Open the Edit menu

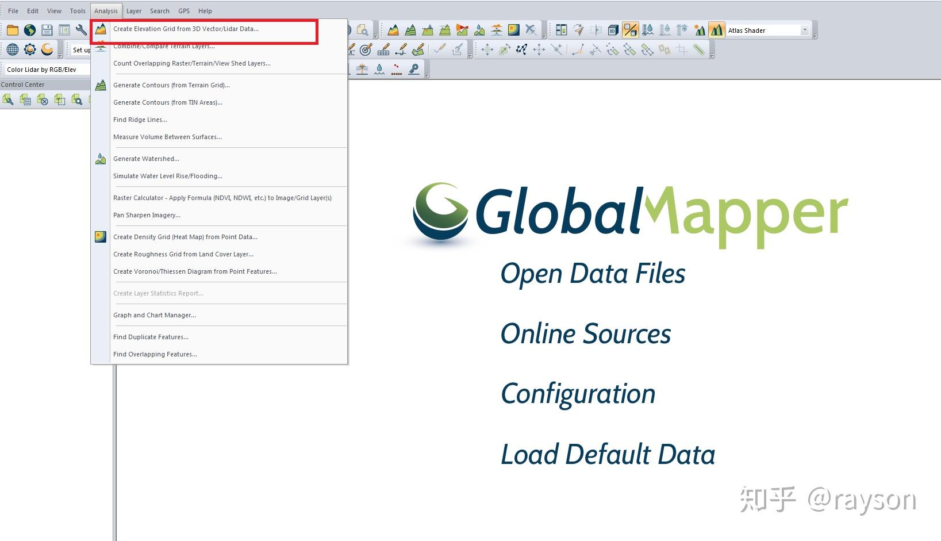(x=33, y=11)
